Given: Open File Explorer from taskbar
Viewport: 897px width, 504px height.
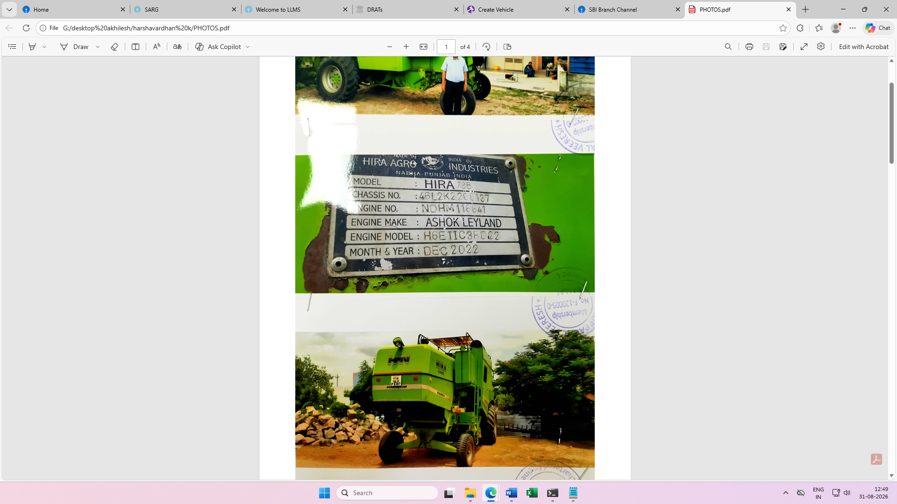Looking at the screenshot, I should click(x=470, y=493).
